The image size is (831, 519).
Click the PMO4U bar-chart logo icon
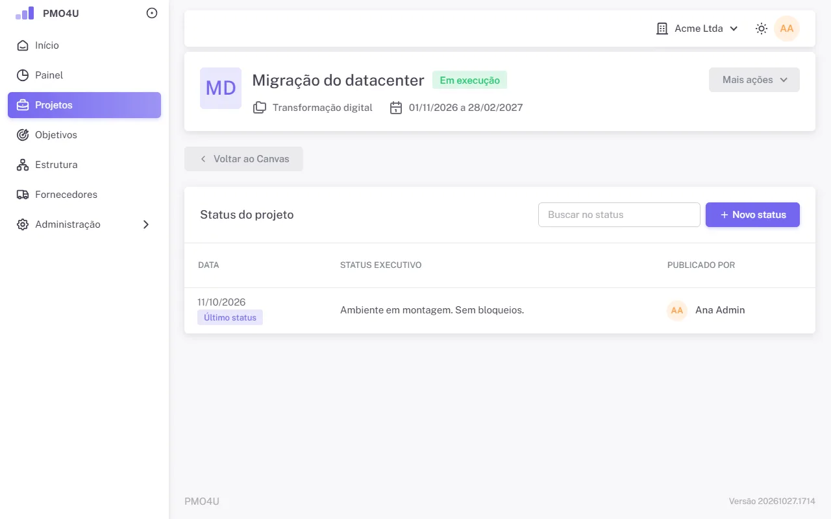[25, 13]
